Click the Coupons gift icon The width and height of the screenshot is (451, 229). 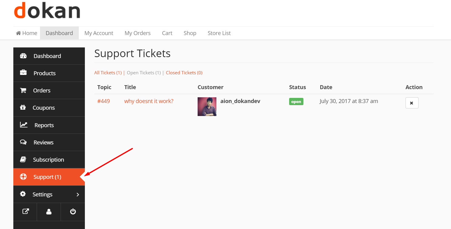(23, 108)
